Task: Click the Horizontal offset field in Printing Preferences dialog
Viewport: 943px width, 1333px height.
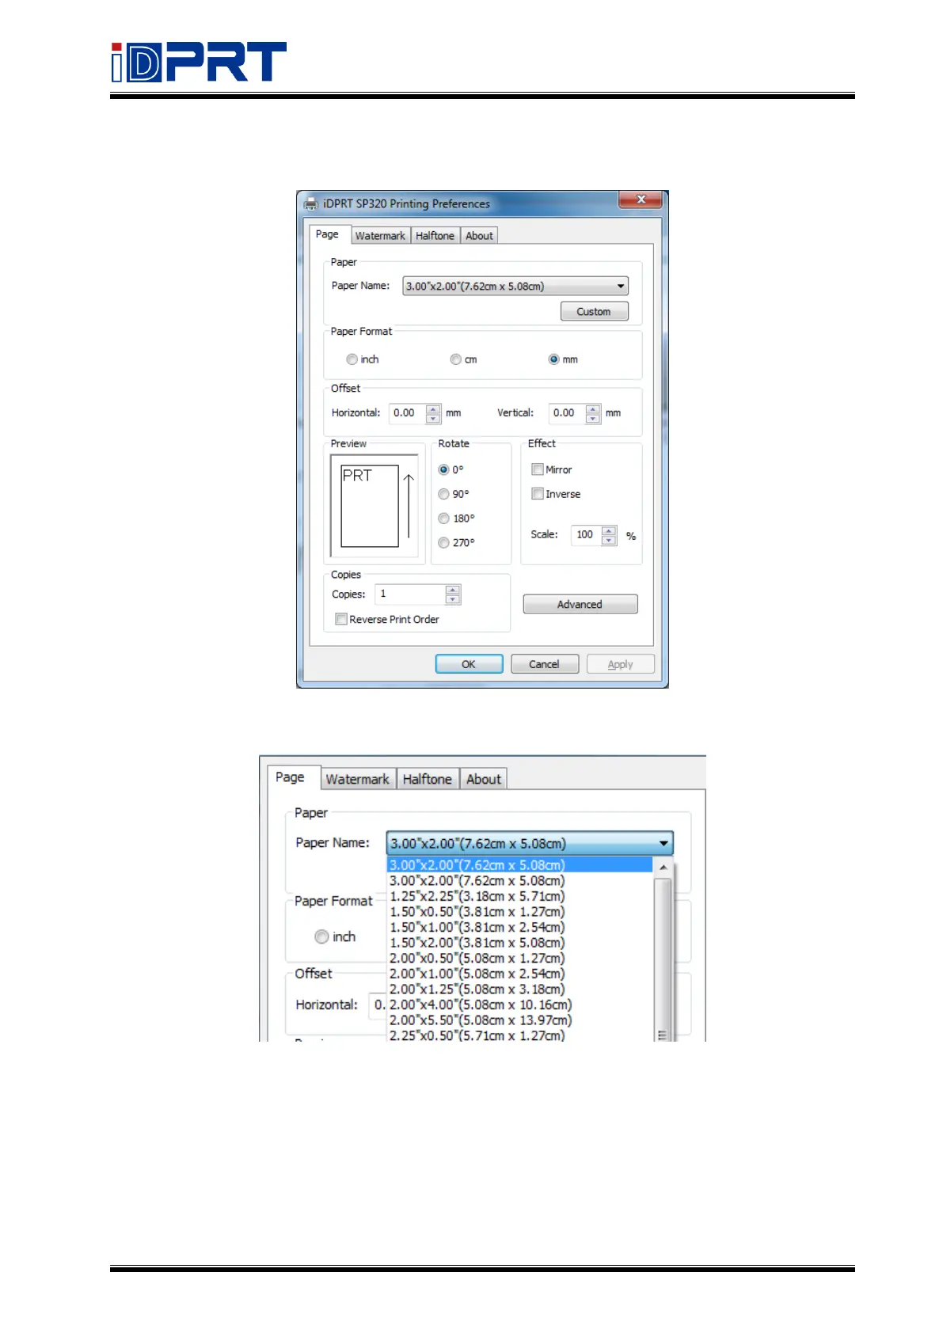Action: click(408, 412)
